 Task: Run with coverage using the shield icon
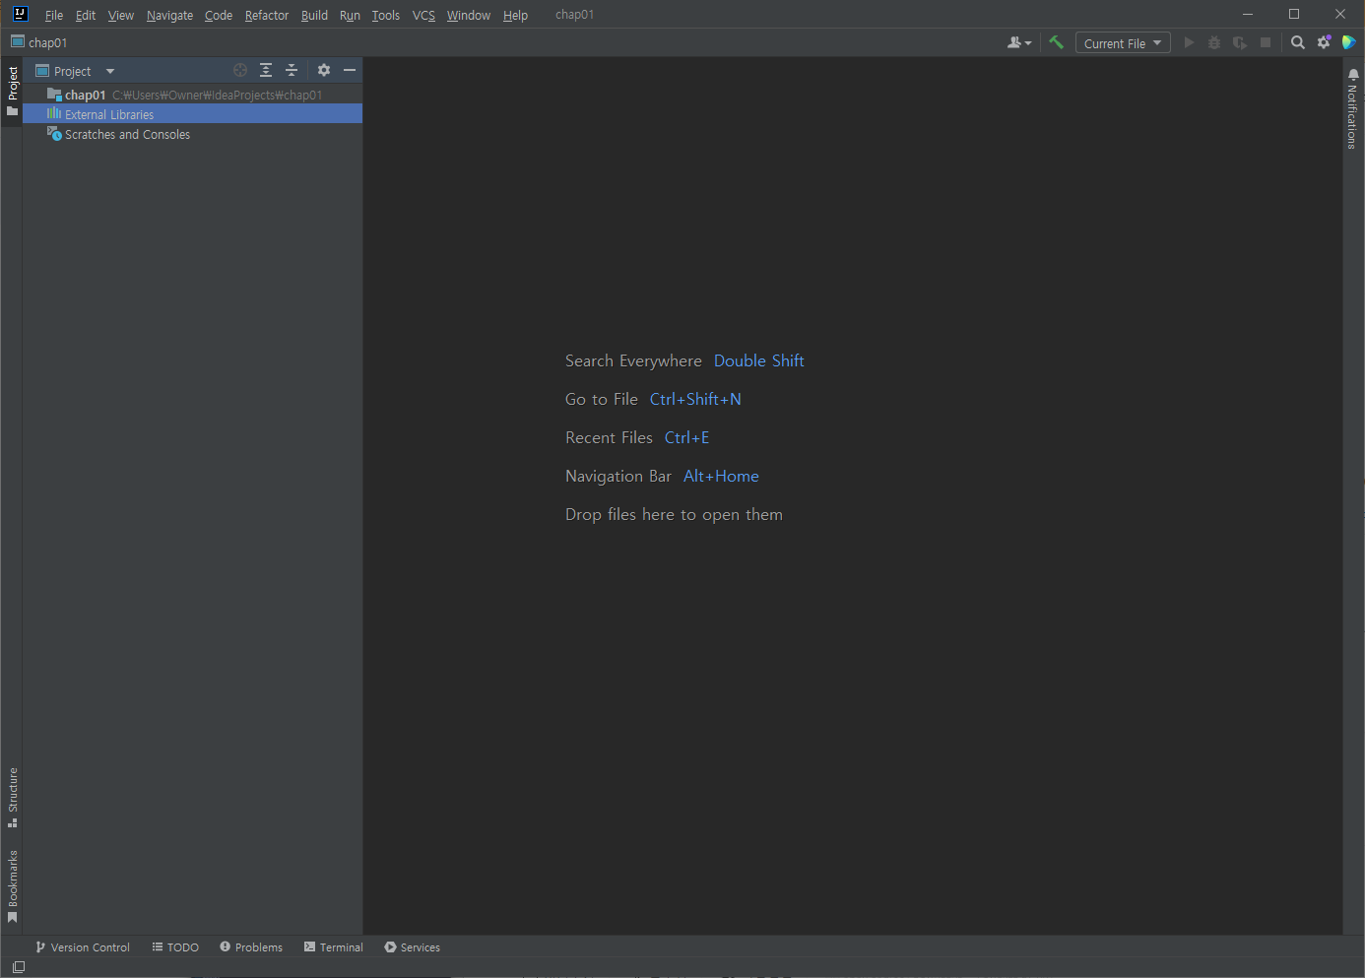tap(1240, 42)
